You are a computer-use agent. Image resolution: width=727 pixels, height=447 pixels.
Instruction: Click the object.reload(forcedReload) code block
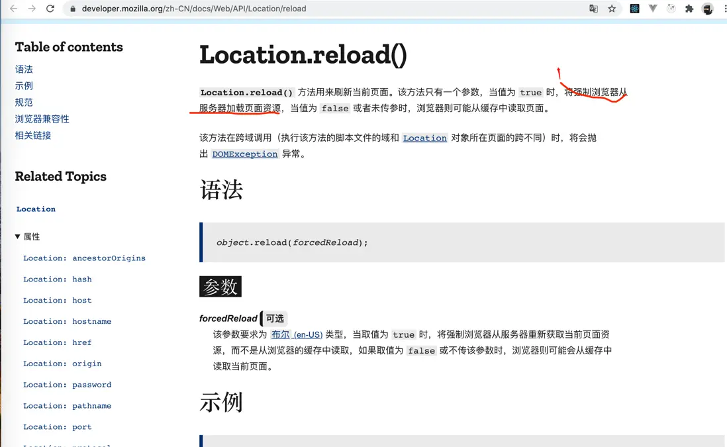pyautogui.click(x=461, y=242)
